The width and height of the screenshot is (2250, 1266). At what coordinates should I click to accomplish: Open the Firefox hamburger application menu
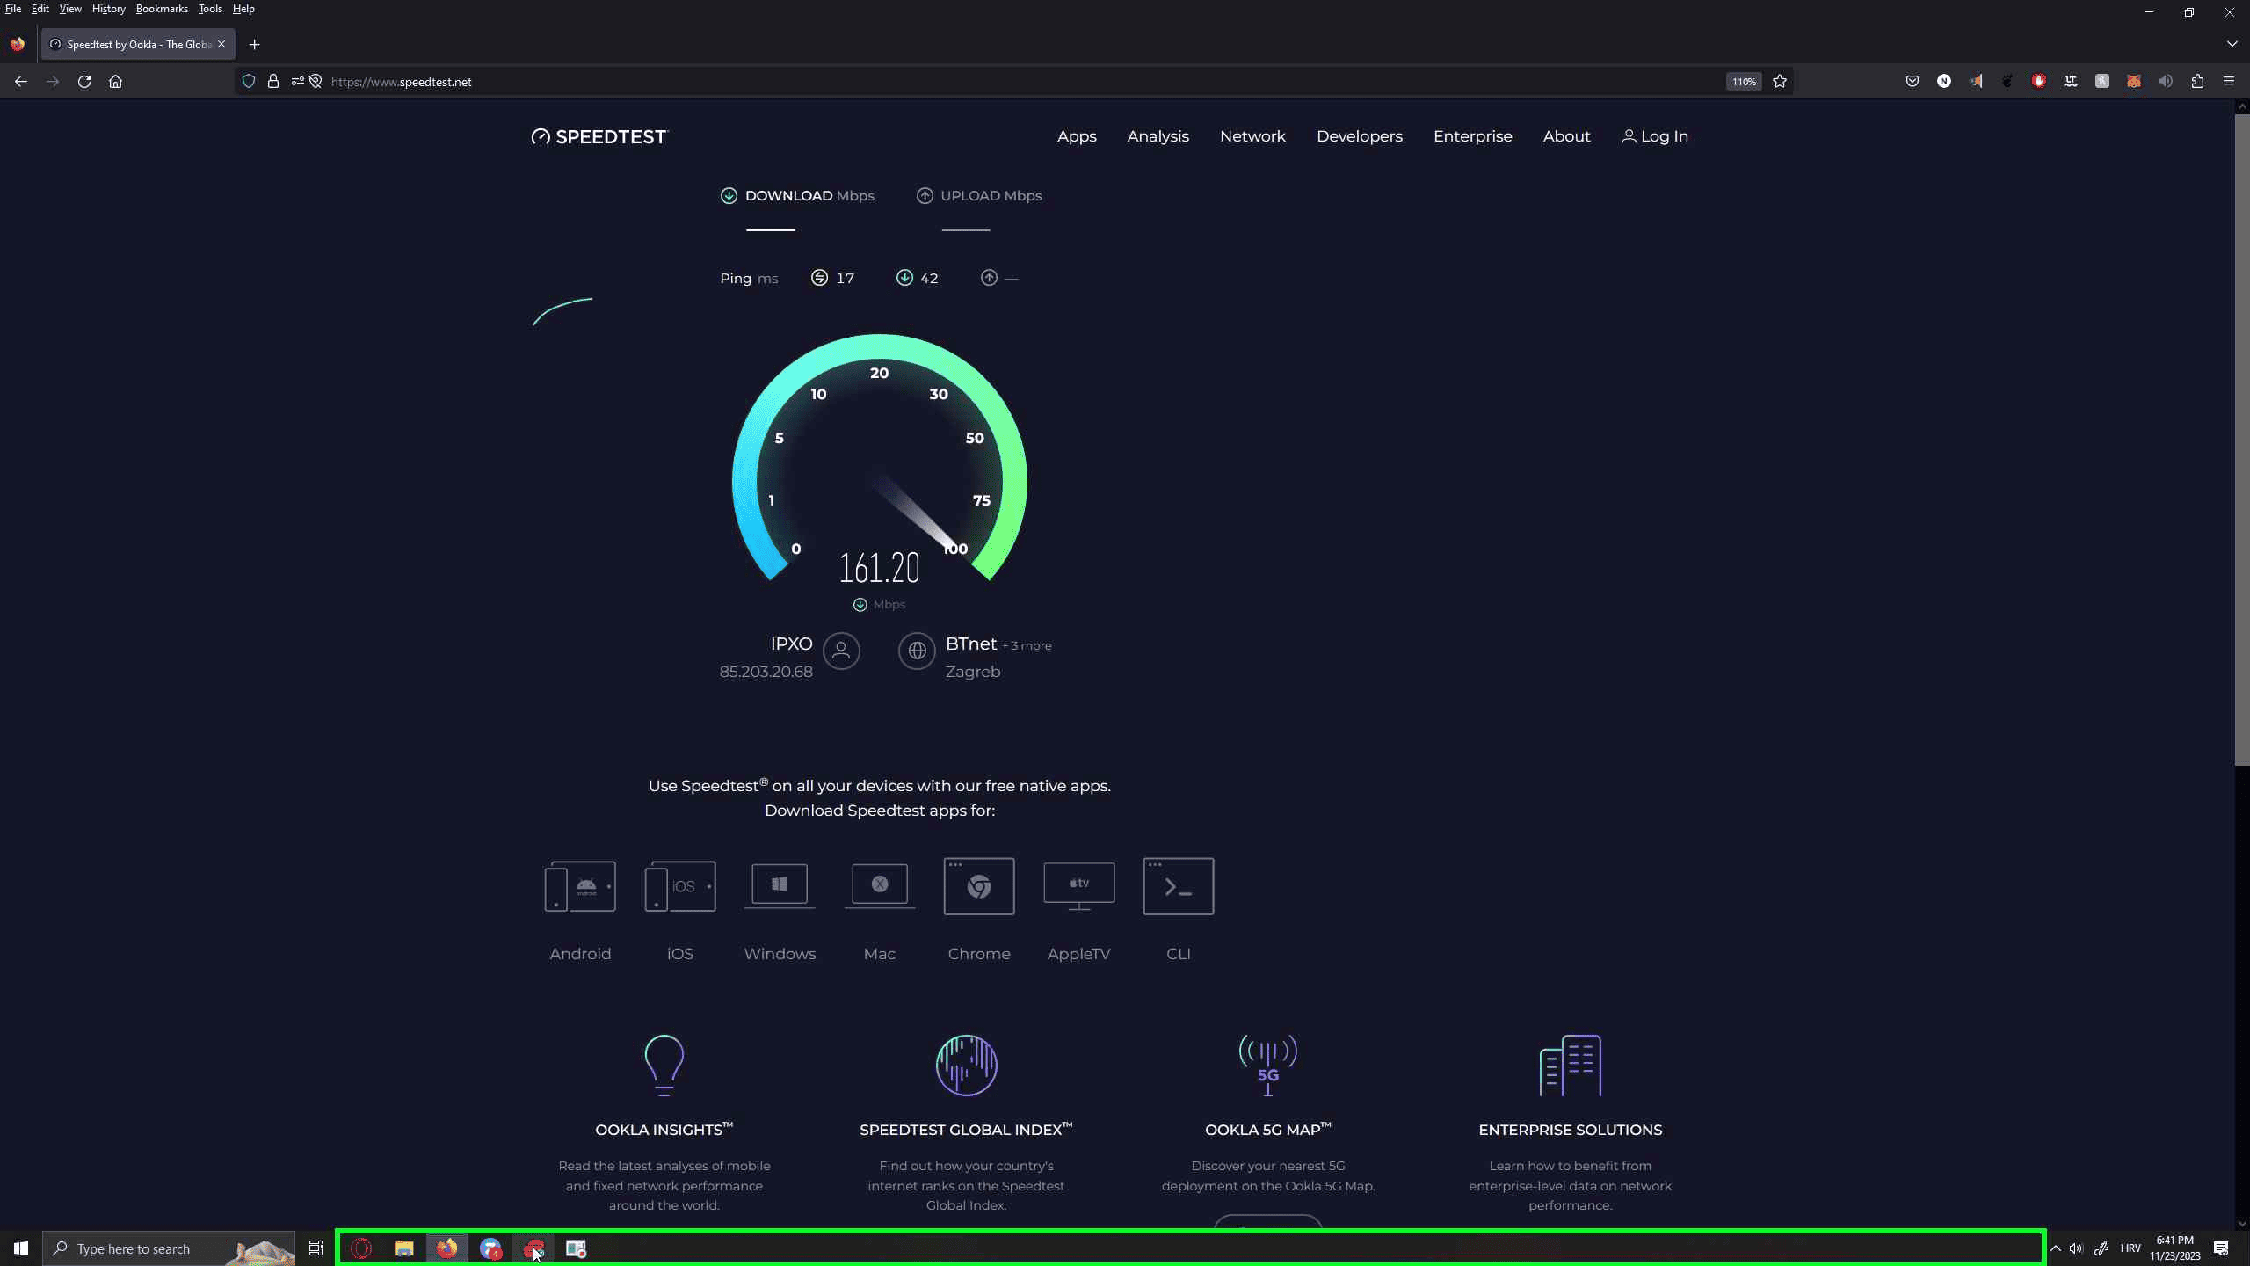click(x=2229, y=82)
